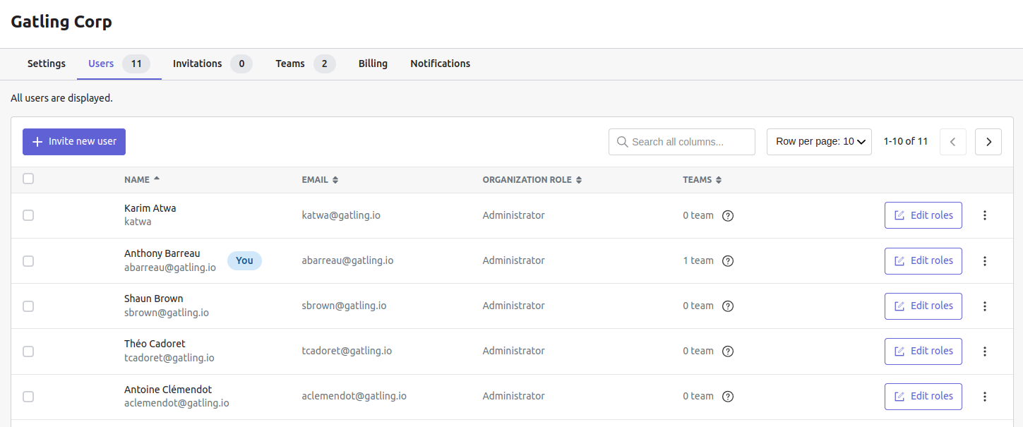Click Invite new user button
This screenshot has height=427, width=1023.
pyautogui.click(x=74, y=142)
